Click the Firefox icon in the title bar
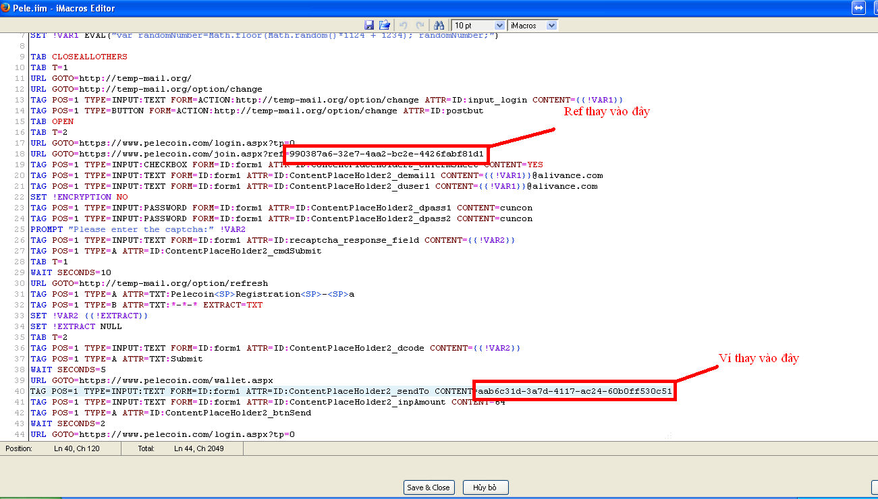This screenshot has width=878, height=499. click(5, 8)
